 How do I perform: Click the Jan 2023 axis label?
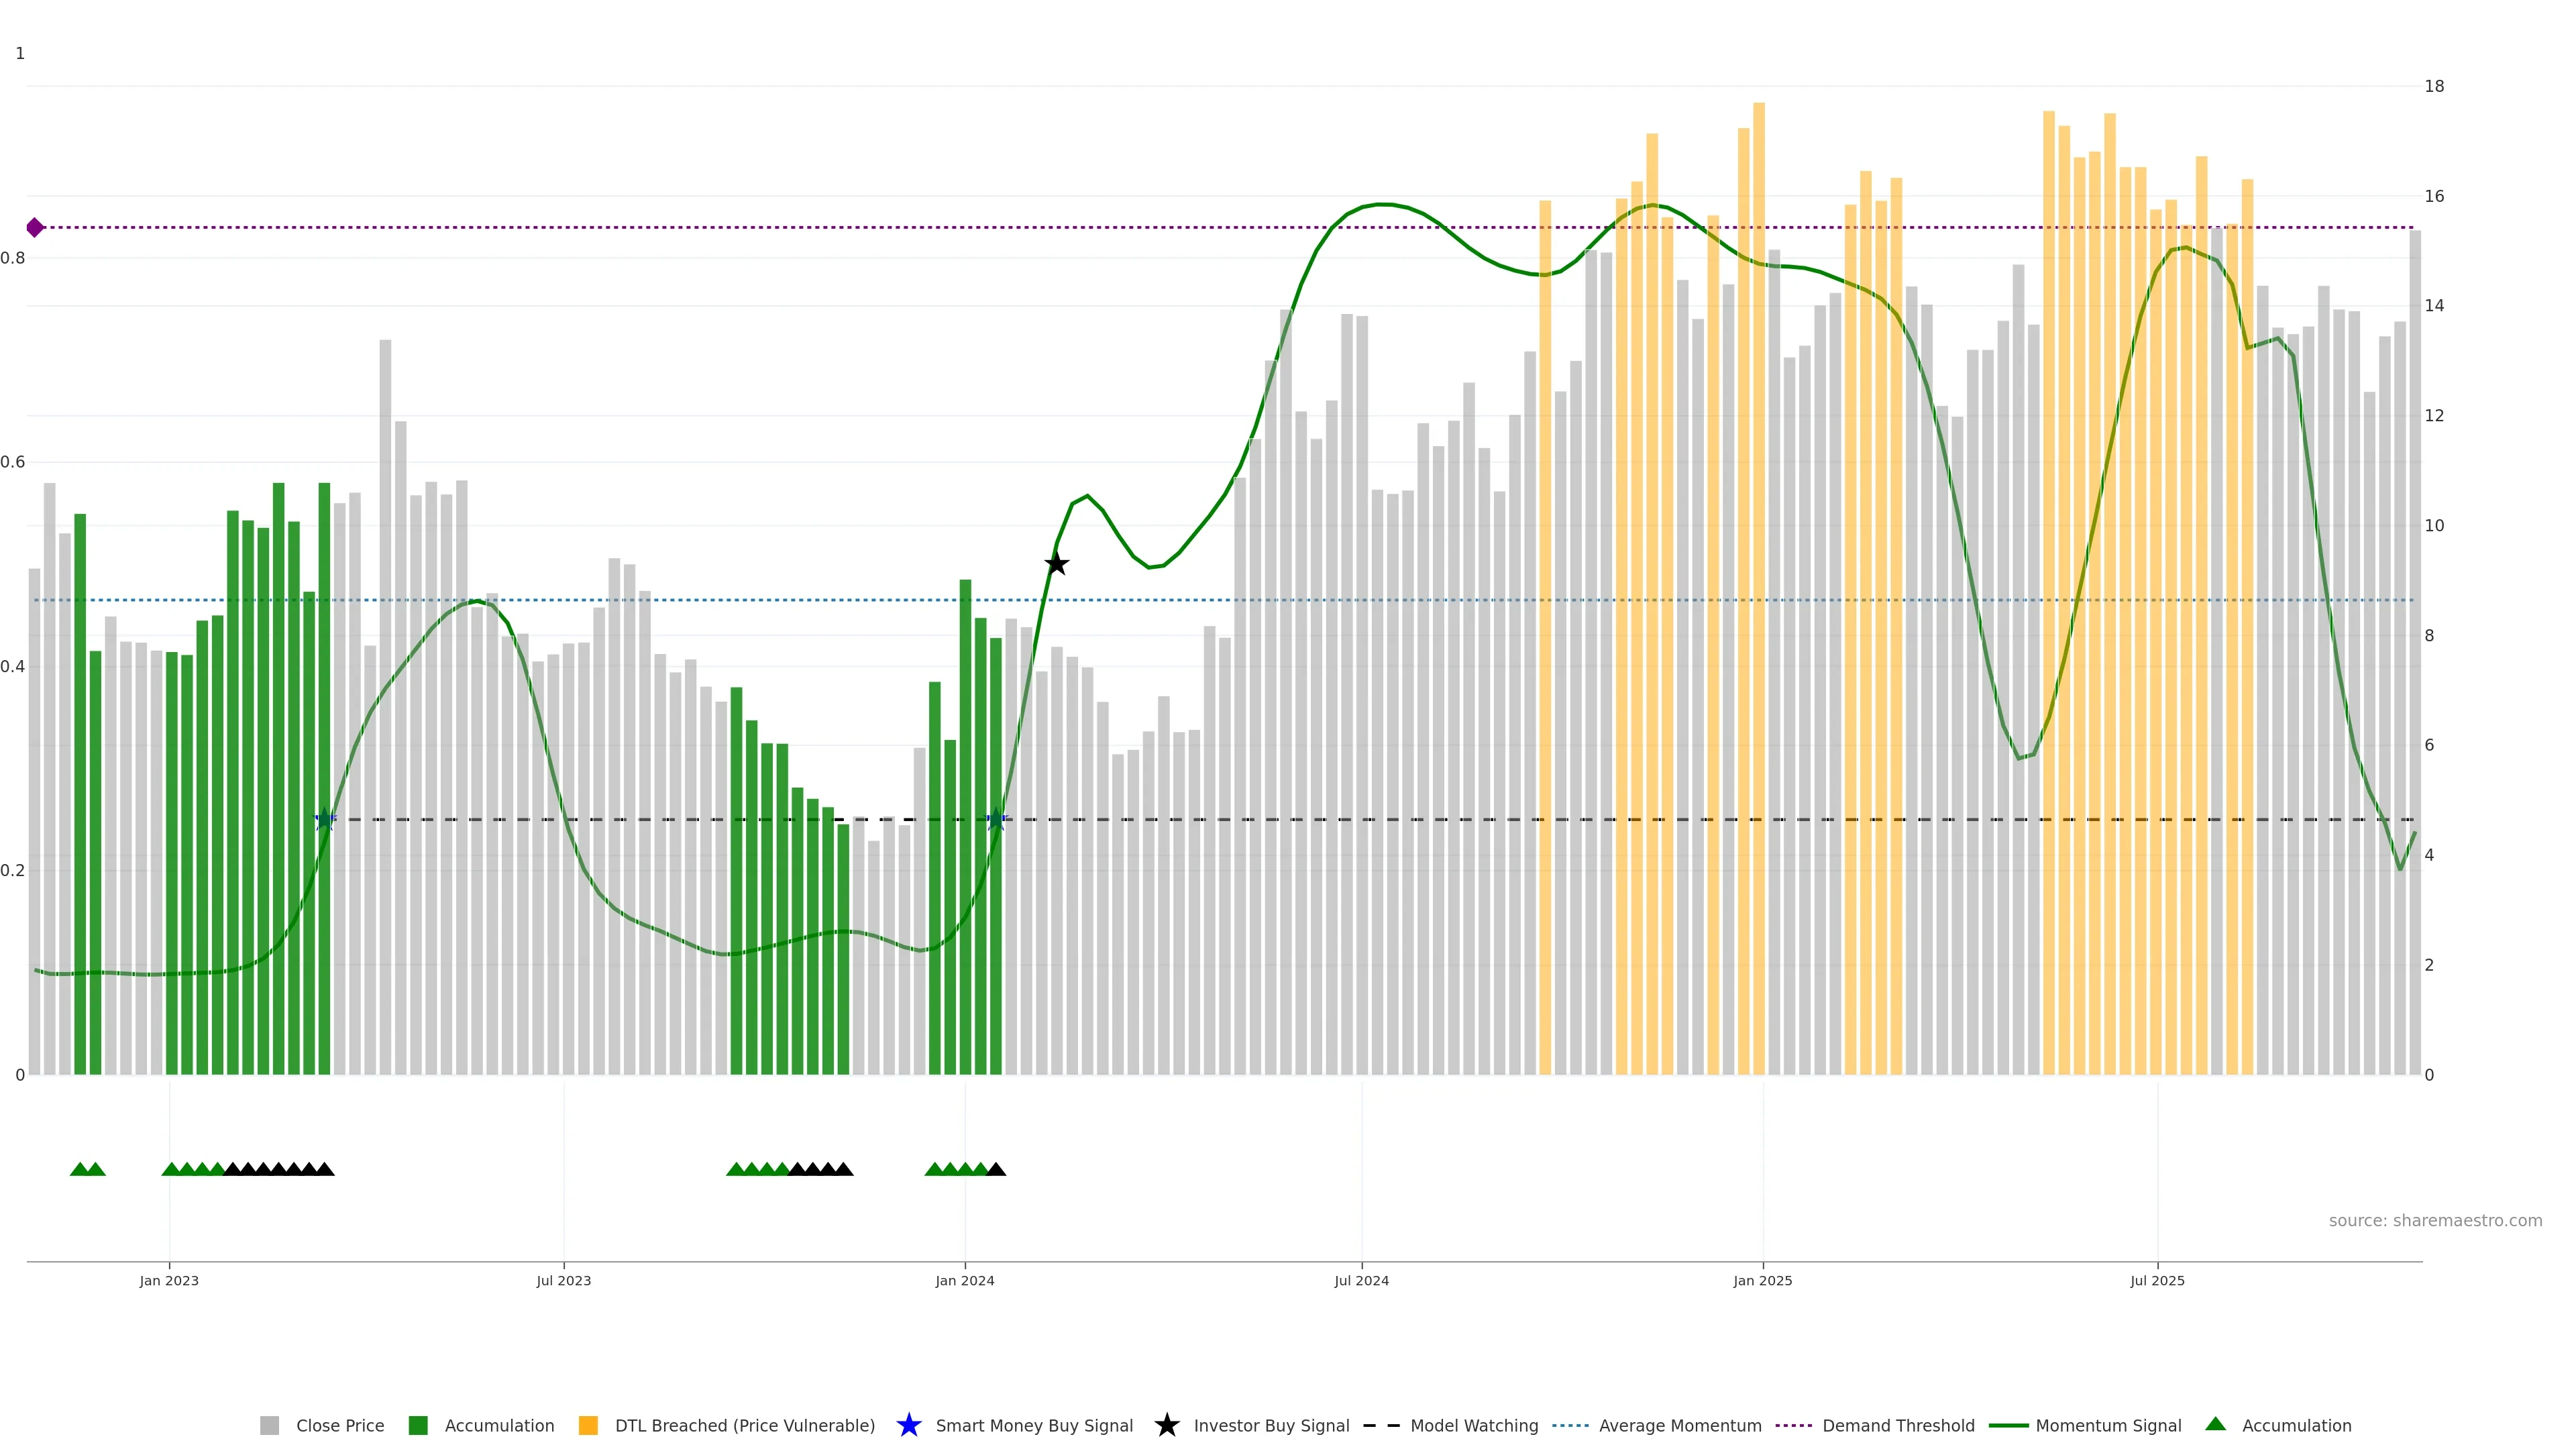pos(169,1280)
